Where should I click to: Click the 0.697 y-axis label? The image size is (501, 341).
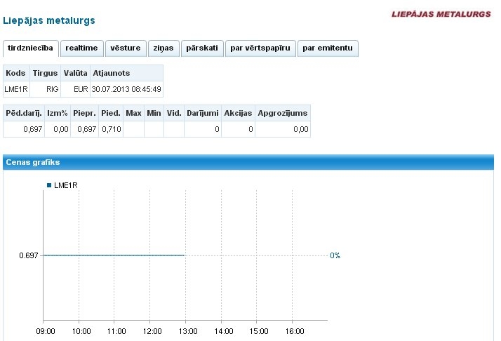pyautogui.click(x=29, y=255)
